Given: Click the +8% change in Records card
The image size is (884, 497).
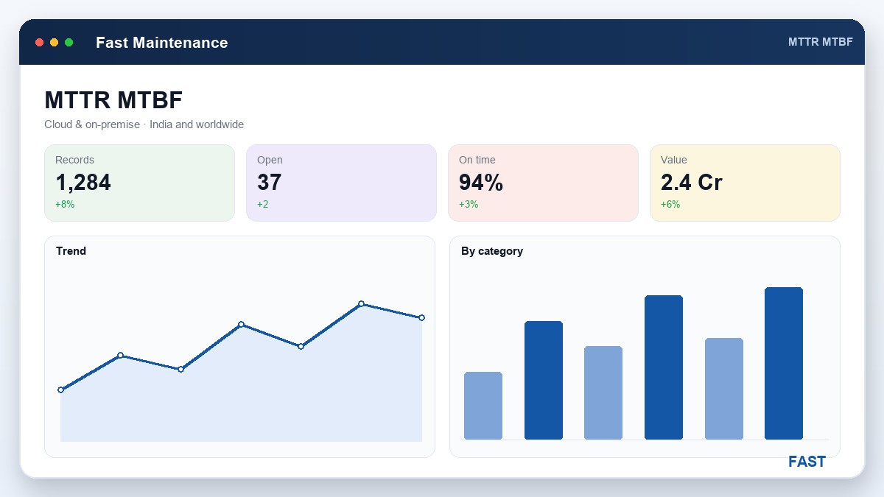Looking at the screenshot, I should click(x=65, y=205).
